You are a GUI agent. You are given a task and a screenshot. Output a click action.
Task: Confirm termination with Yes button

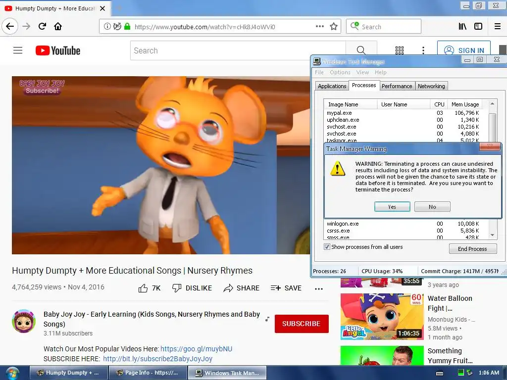pos(392,207)
